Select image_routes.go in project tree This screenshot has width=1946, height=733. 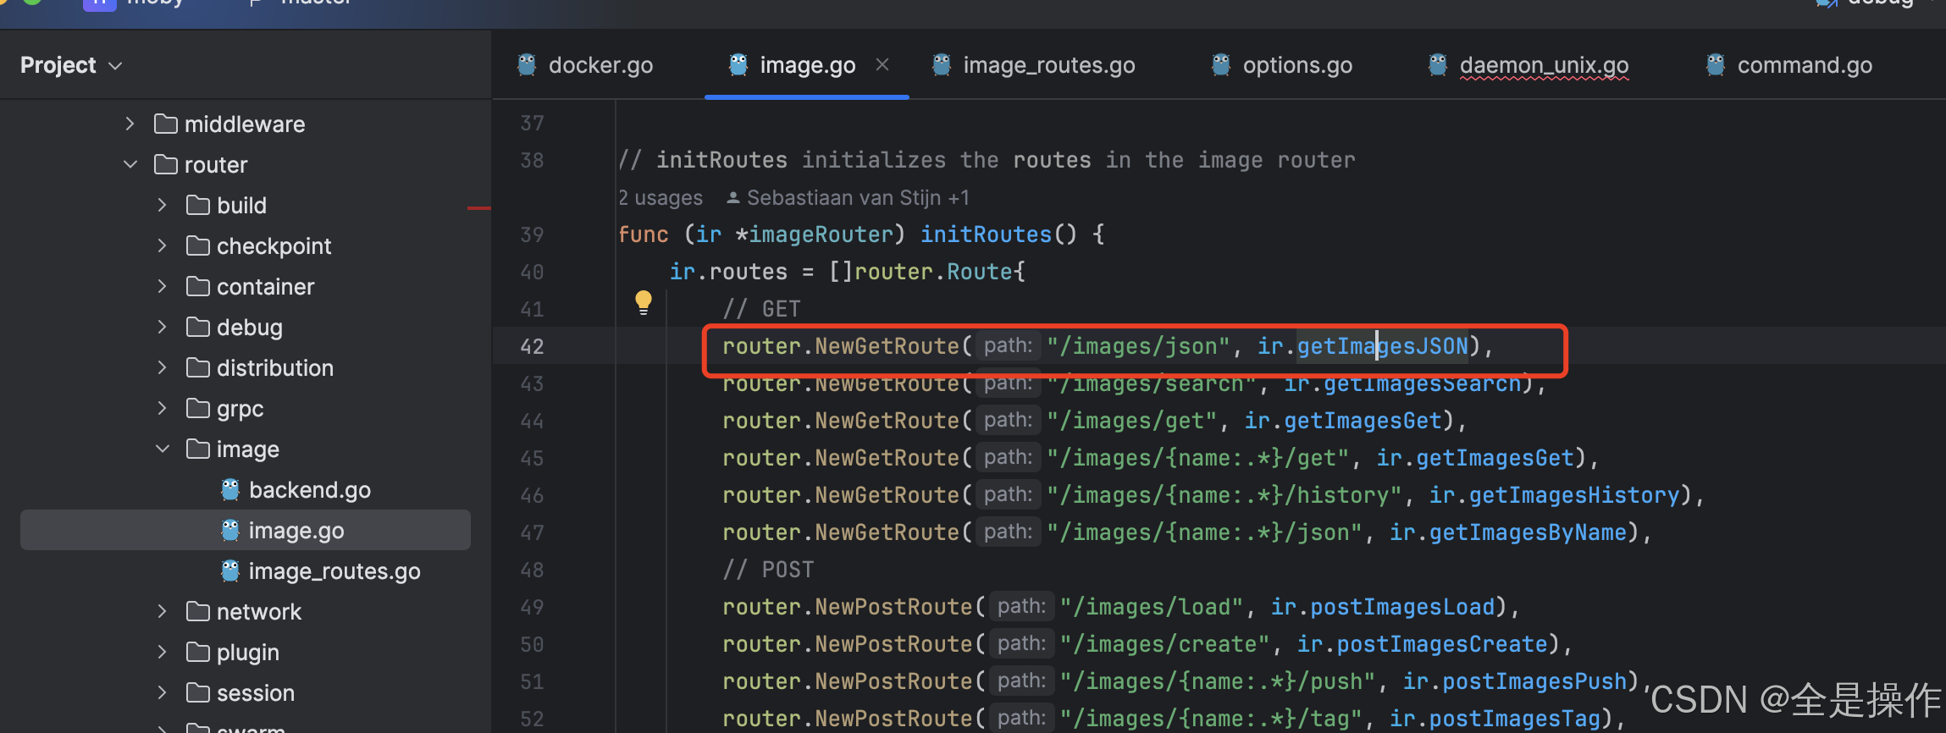(x=246, y=570)
